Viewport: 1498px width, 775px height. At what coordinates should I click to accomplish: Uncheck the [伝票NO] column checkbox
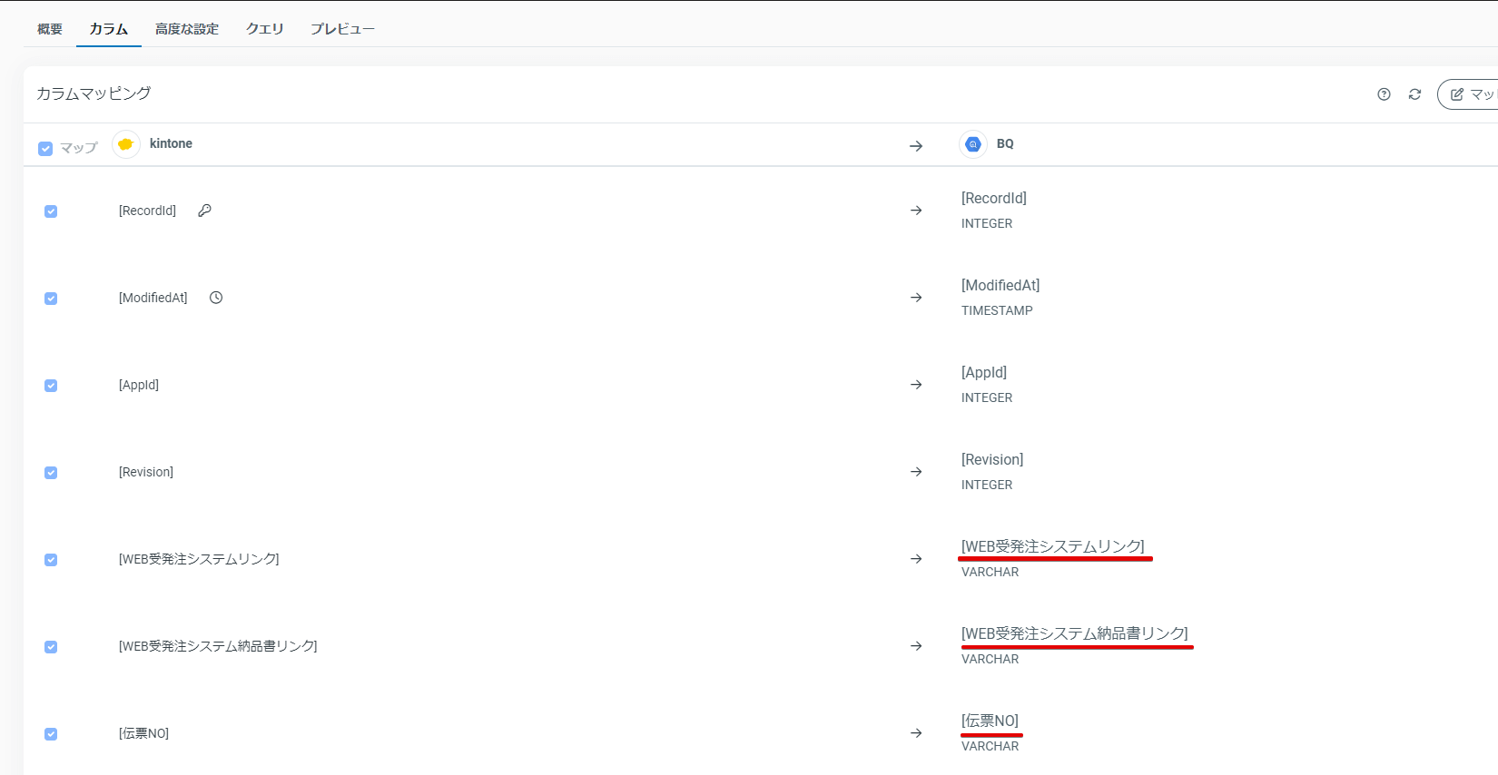coord(51,734)
